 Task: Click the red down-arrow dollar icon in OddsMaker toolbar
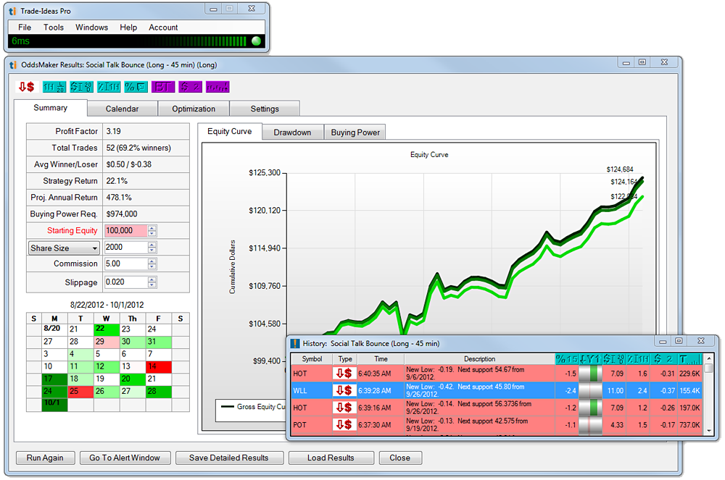tap(26, 87)
